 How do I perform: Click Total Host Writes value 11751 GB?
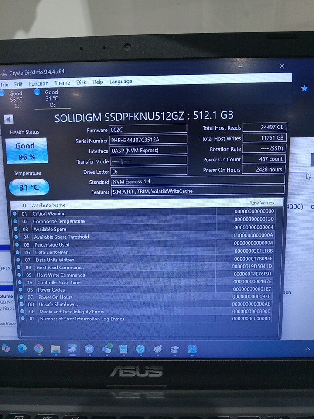click(264, 137)
